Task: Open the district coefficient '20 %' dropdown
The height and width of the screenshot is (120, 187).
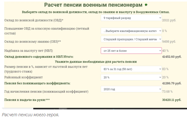Action: (x=131, y=77)
